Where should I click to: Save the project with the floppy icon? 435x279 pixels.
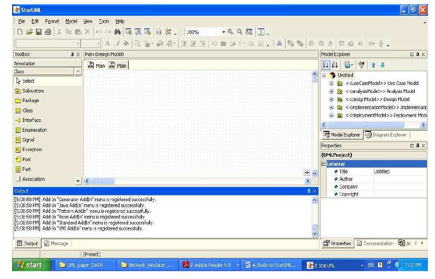[38, 32]
